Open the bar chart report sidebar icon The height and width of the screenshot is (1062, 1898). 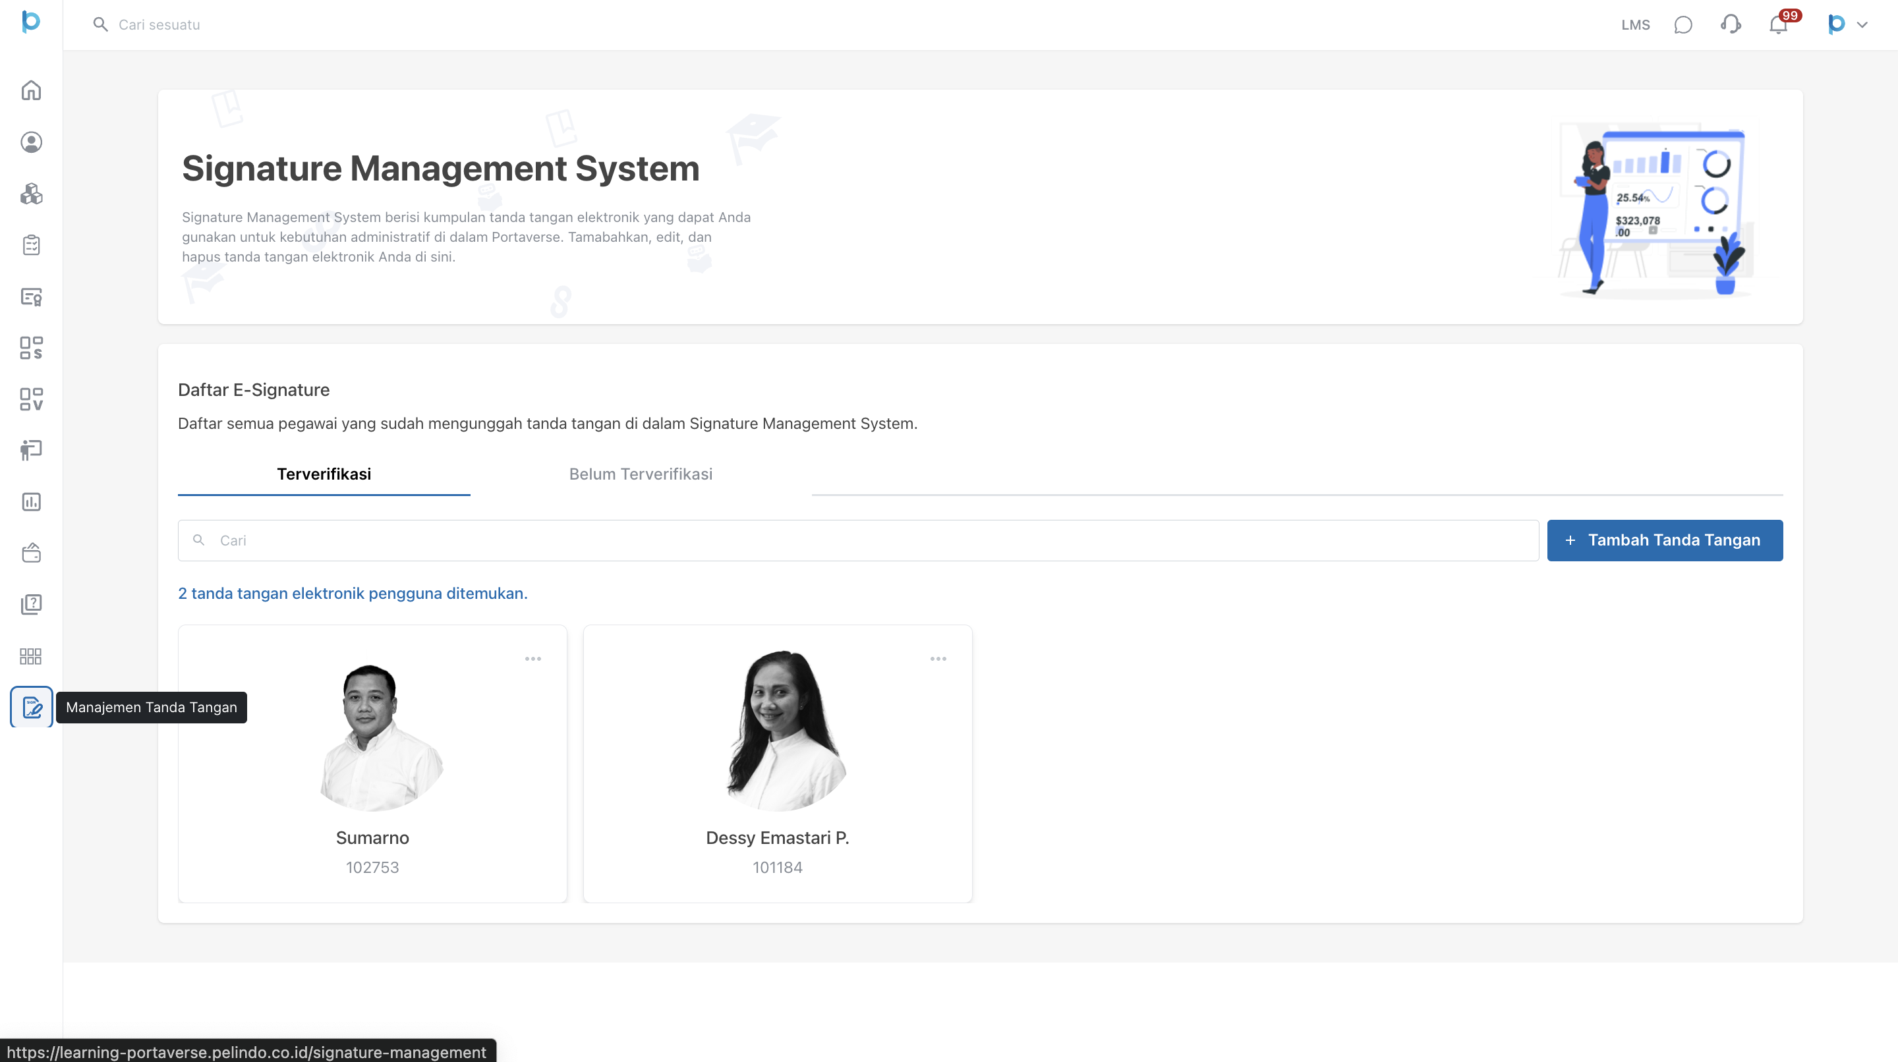pos(31,501)
